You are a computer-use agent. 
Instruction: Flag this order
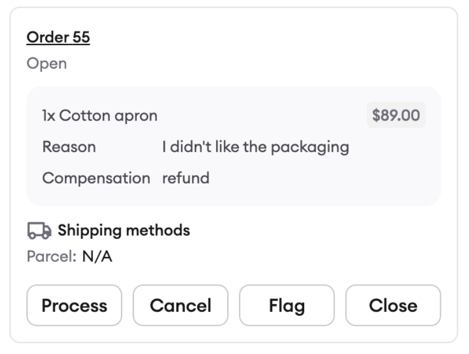(x=287, y=305)
